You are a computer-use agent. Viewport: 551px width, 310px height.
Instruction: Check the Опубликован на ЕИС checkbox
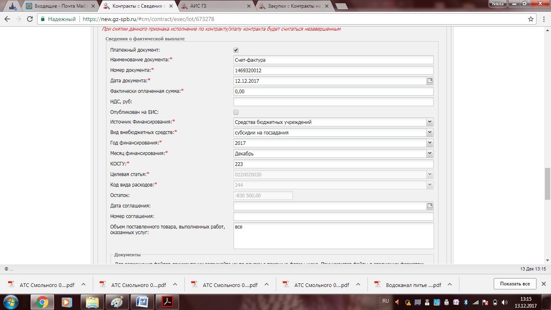click(236, 112)
